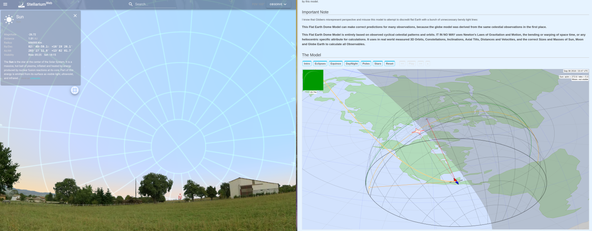Open the sidebar hamburger menu

(5, 4)
